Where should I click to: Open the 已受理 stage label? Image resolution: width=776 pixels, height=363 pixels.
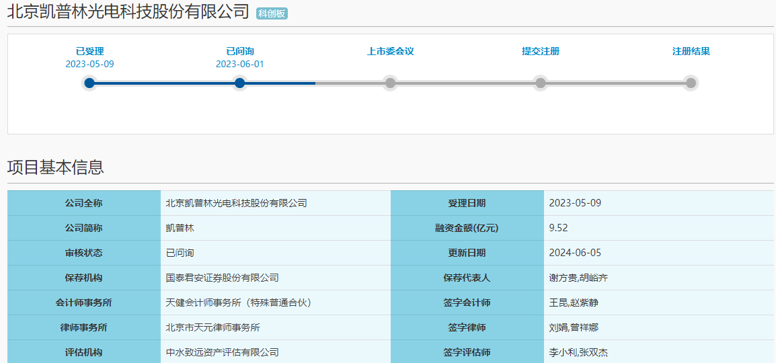tap(89, 51)
